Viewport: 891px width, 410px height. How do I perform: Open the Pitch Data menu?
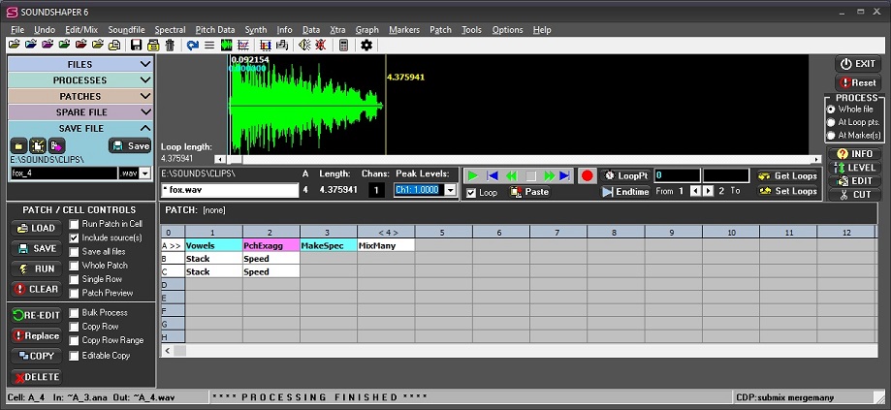click(214, 30)
